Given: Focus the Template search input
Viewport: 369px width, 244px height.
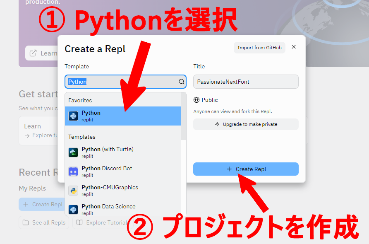Looking at the screenshot, I should (125, 82).
